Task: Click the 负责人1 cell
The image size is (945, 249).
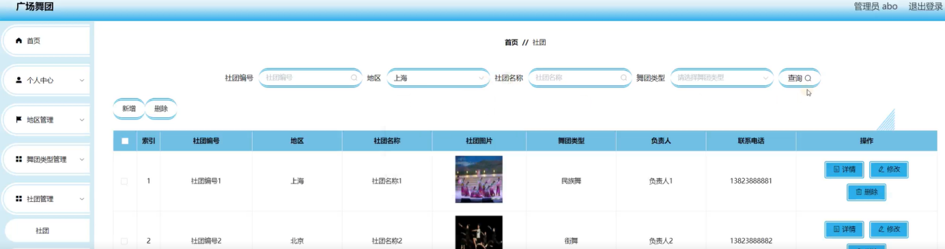Action: pos(661,181)
